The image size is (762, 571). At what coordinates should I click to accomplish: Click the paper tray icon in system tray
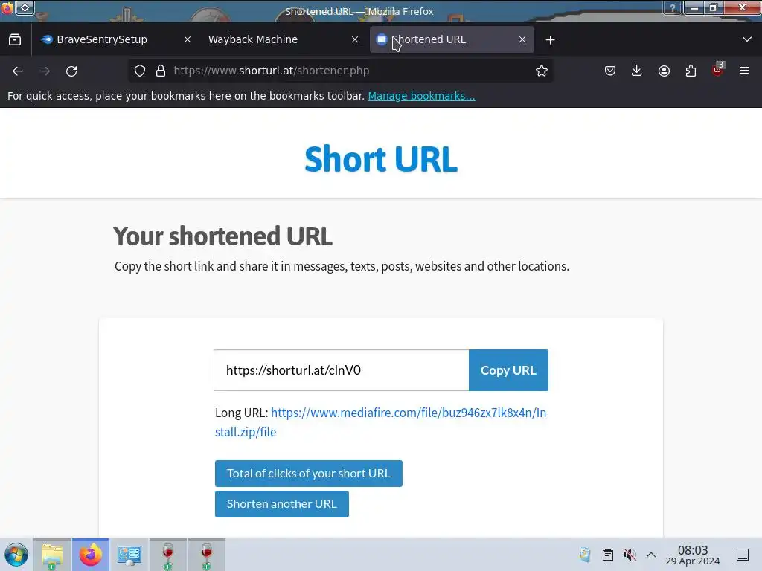pyautogui.click(x=585, y=555)
